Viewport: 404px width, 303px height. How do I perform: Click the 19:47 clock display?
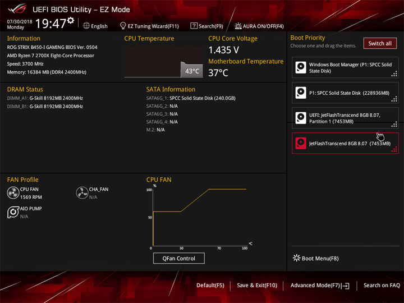(51, 24)
